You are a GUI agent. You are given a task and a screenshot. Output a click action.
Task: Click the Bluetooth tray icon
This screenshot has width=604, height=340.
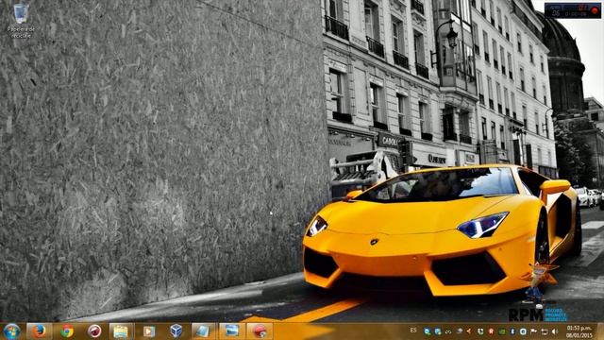(x=512, y=331)
